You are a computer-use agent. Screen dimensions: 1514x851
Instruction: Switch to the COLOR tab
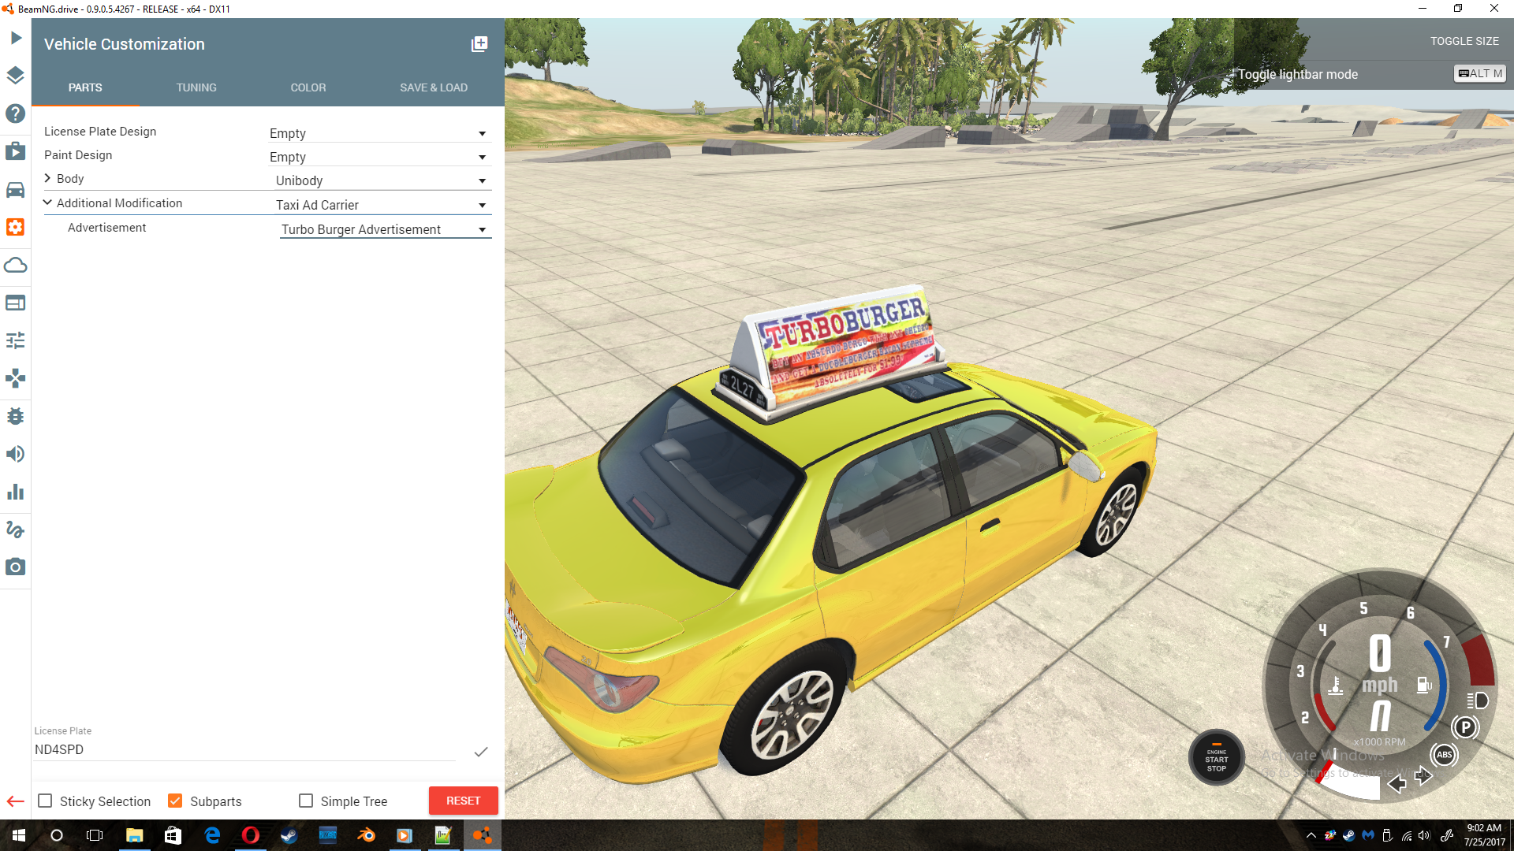[x=308, y=87]
